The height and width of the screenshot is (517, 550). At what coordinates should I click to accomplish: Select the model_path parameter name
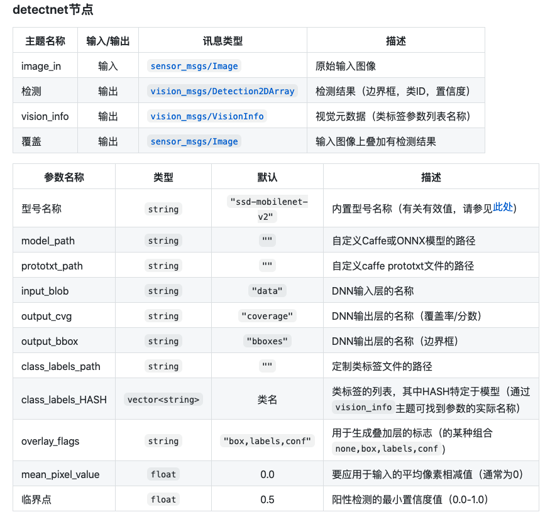[48, 241]
